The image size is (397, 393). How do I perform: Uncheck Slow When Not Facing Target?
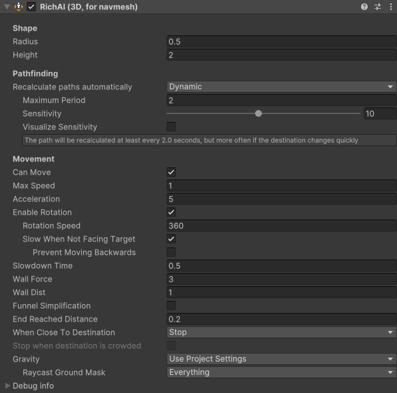click(171, 239)
